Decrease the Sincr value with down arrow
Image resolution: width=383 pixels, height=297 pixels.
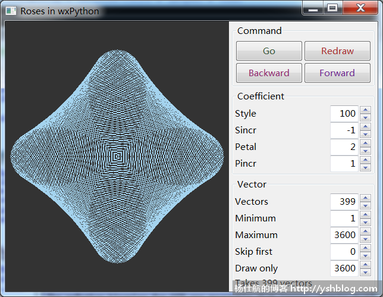coord(365,134)
